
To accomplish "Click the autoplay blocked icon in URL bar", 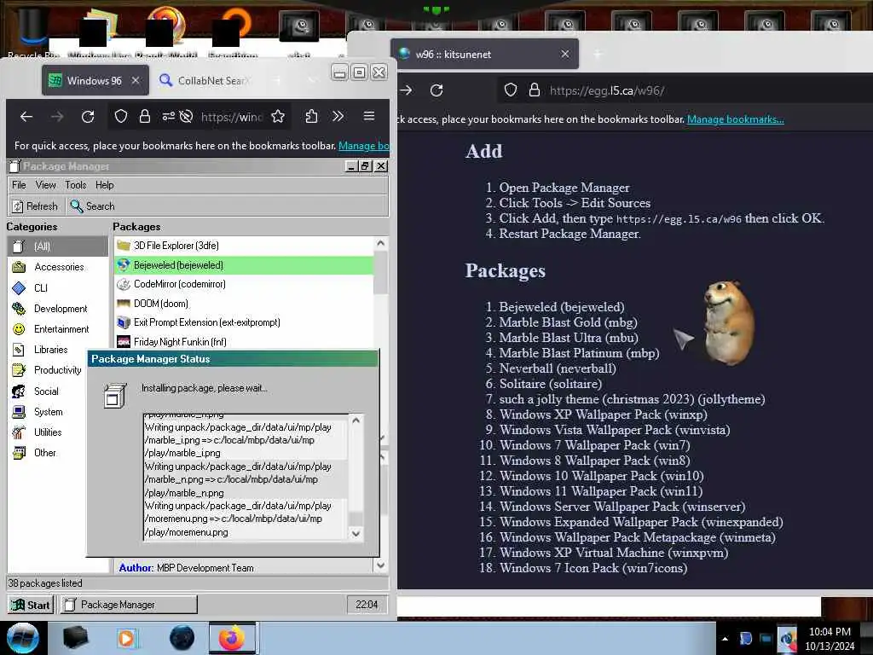I will coord(187,116).
